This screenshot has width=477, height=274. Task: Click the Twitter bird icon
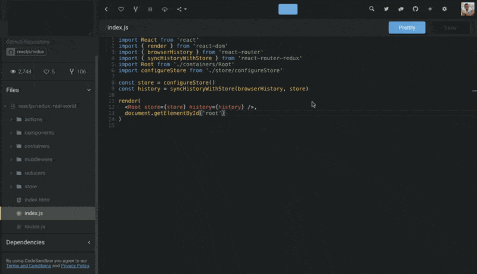click(x=386, y=9)
